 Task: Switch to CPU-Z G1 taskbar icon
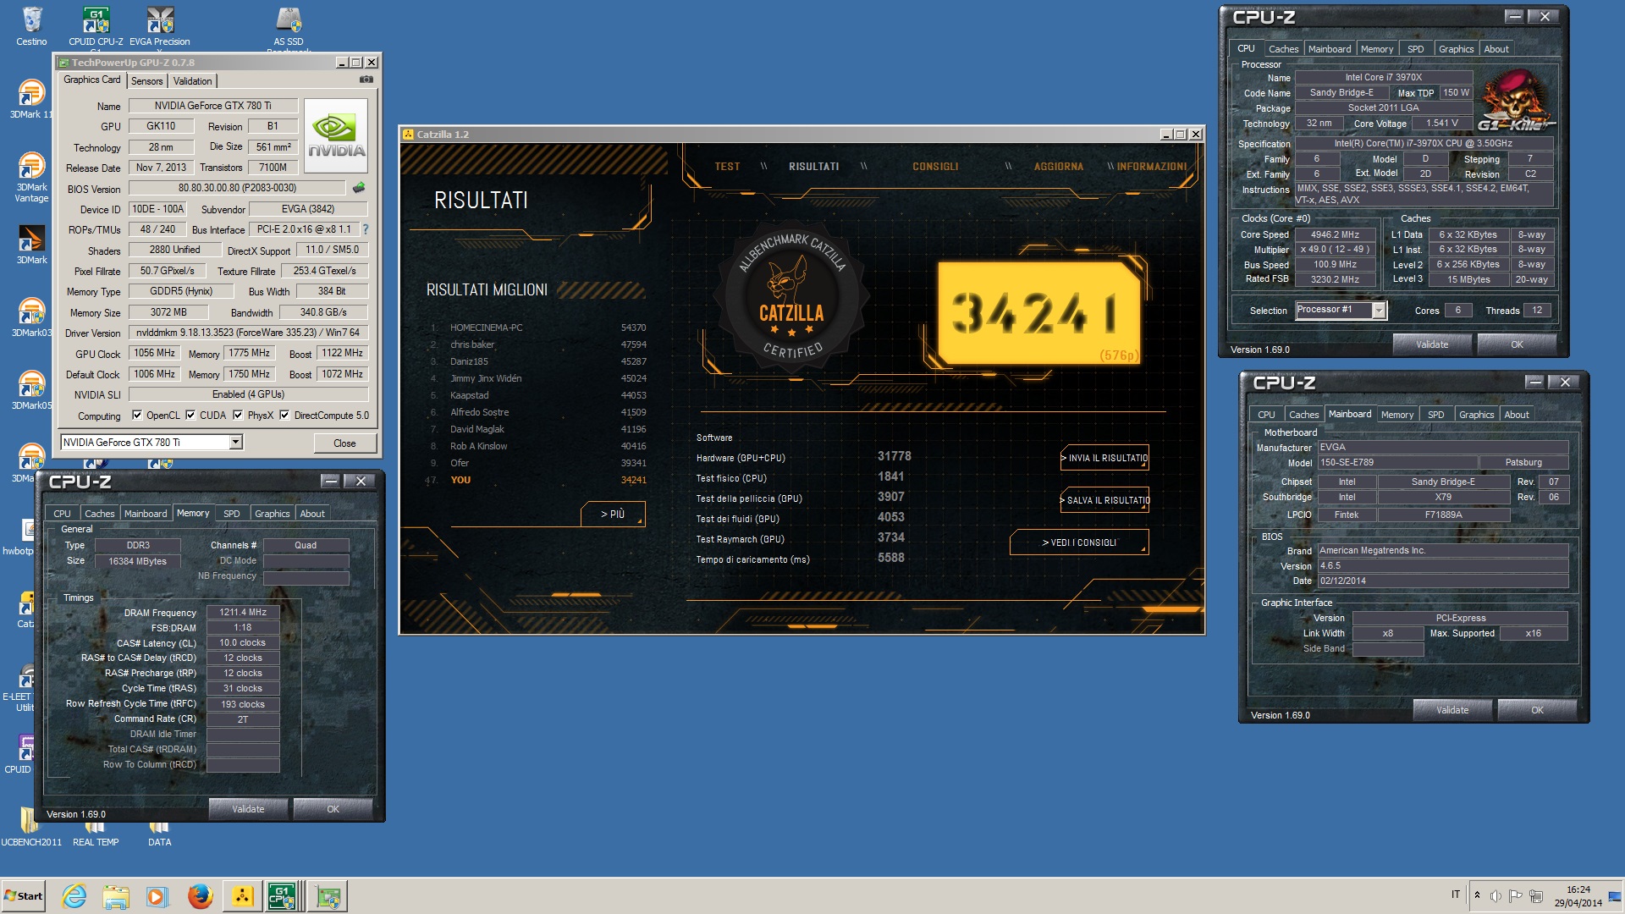click(x=284, y=896)
